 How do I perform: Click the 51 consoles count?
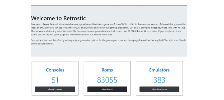(x=55, y=80)
